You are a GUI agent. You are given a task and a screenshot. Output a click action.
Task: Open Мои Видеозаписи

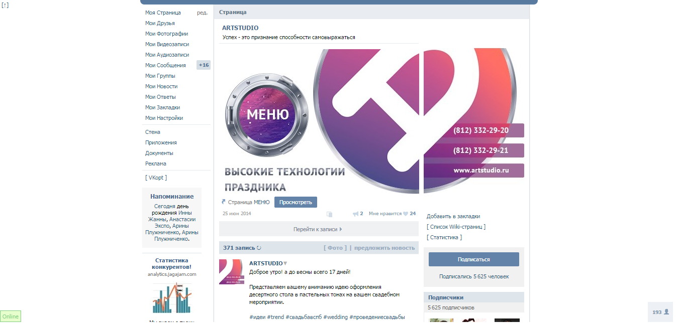point(167,44)
